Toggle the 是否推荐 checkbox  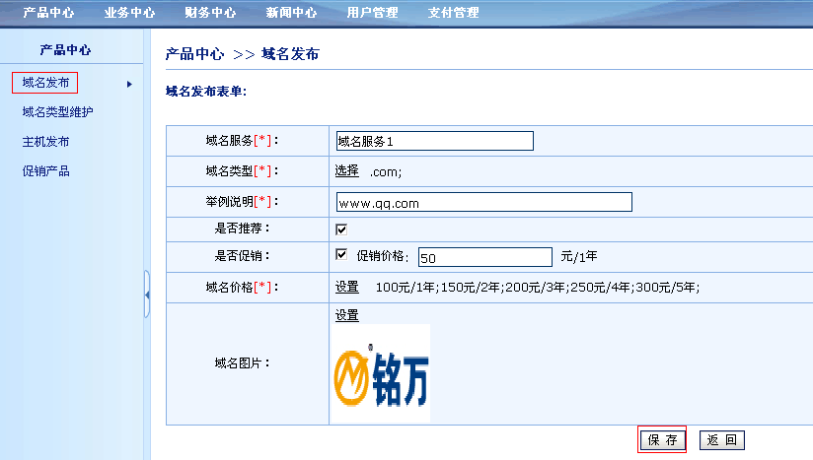pos(341,230)
